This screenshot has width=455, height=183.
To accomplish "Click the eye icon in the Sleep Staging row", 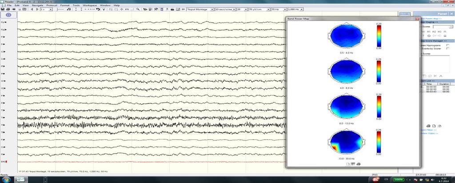I will click(429, 36).
